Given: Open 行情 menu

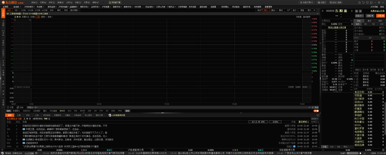Looking at the screenshot, I should click(x=43, y=2).
